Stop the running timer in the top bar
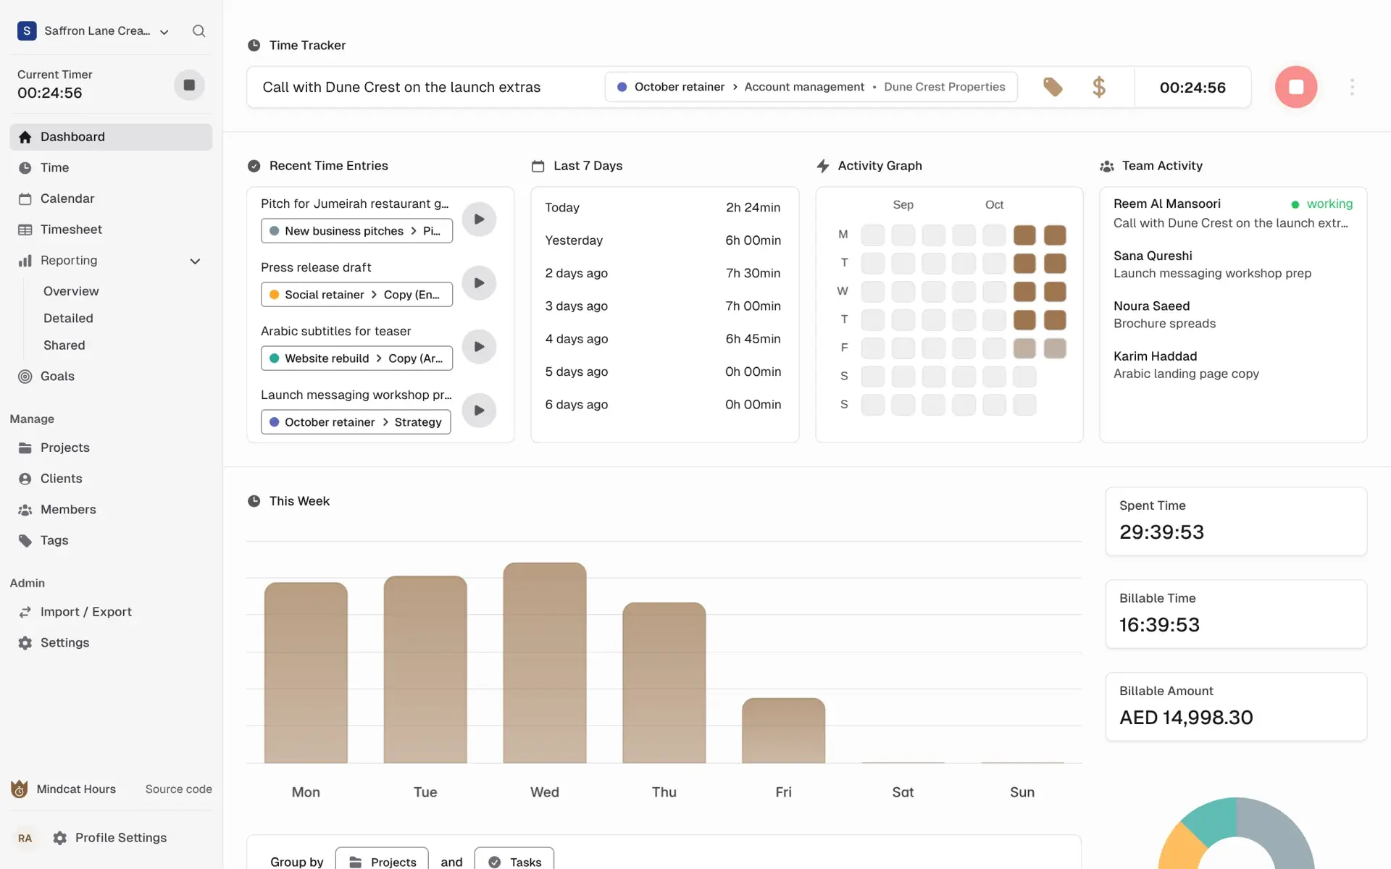 tap(1295, 87)
